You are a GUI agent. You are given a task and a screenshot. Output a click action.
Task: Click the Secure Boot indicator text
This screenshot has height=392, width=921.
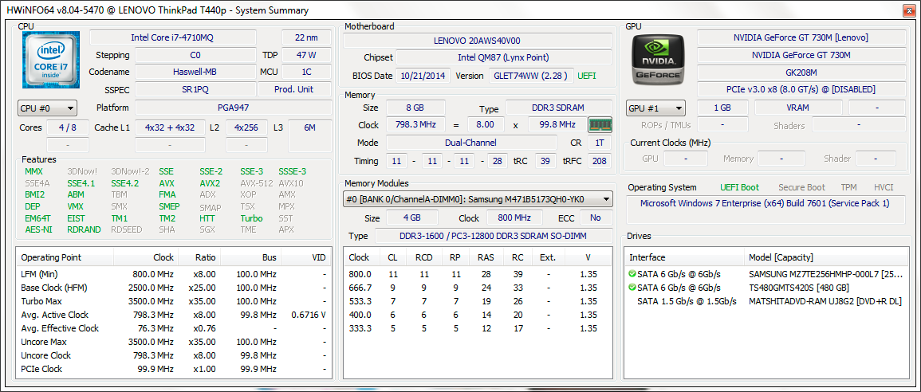pyautogui.click(x=801, y=187)
